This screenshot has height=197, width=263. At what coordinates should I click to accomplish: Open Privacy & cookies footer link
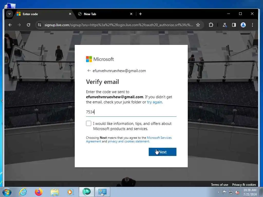pos(244,185)
